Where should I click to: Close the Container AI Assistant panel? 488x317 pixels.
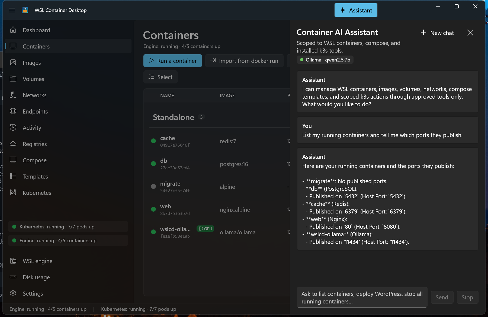(x=470, y=33)
